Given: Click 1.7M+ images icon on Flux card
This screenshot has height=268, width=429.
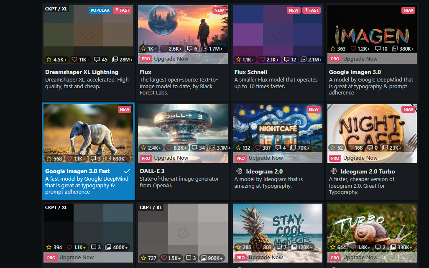Looking at the screenshot, I should pos(212,48).
